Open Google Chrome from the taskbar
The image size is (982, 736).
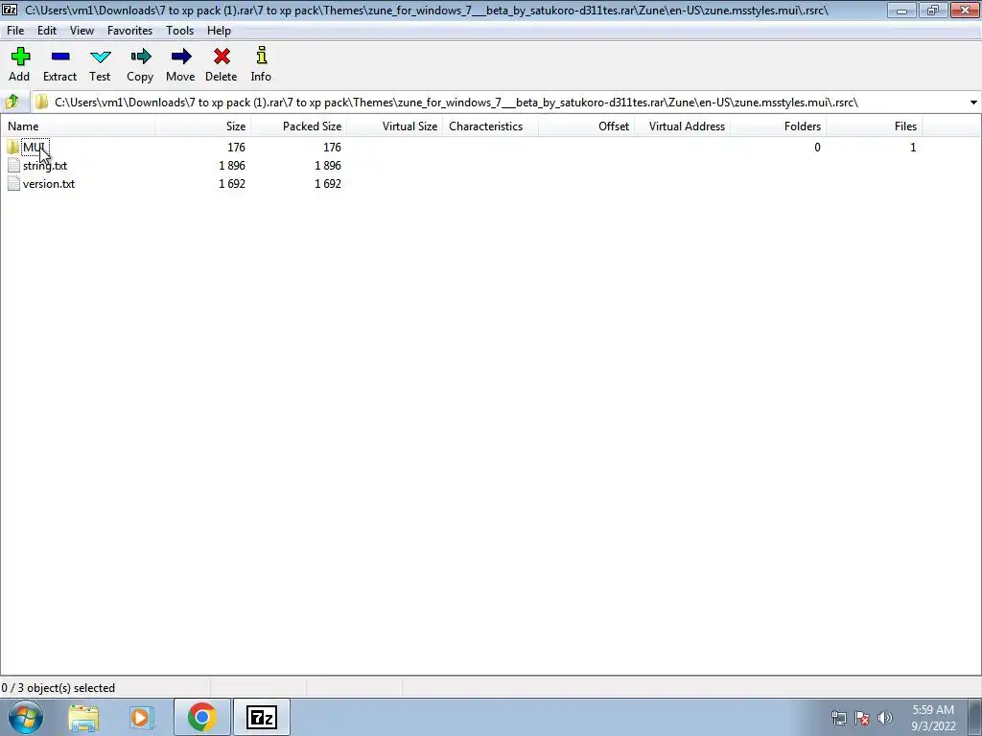point(201,717)
